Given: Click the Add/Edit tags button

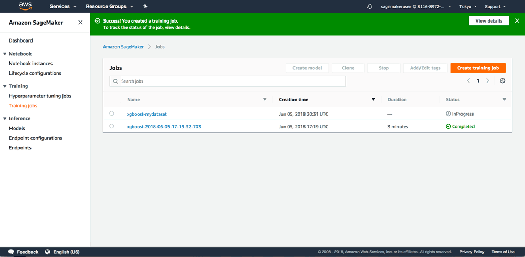Looking at the screenshot, I should tap(426, 68).
